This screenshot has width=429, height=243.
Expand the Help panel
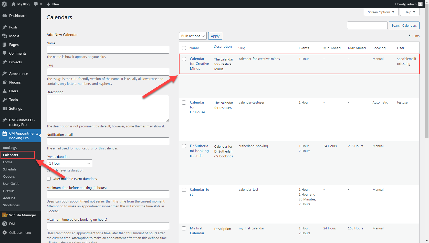click(x=410, y=12)
